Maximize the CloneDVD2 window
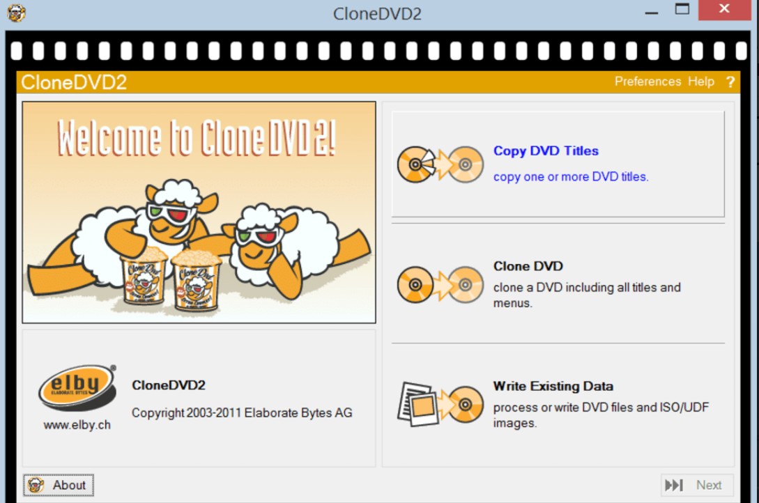This screenshot has width=759, height=503. [682, 9]
